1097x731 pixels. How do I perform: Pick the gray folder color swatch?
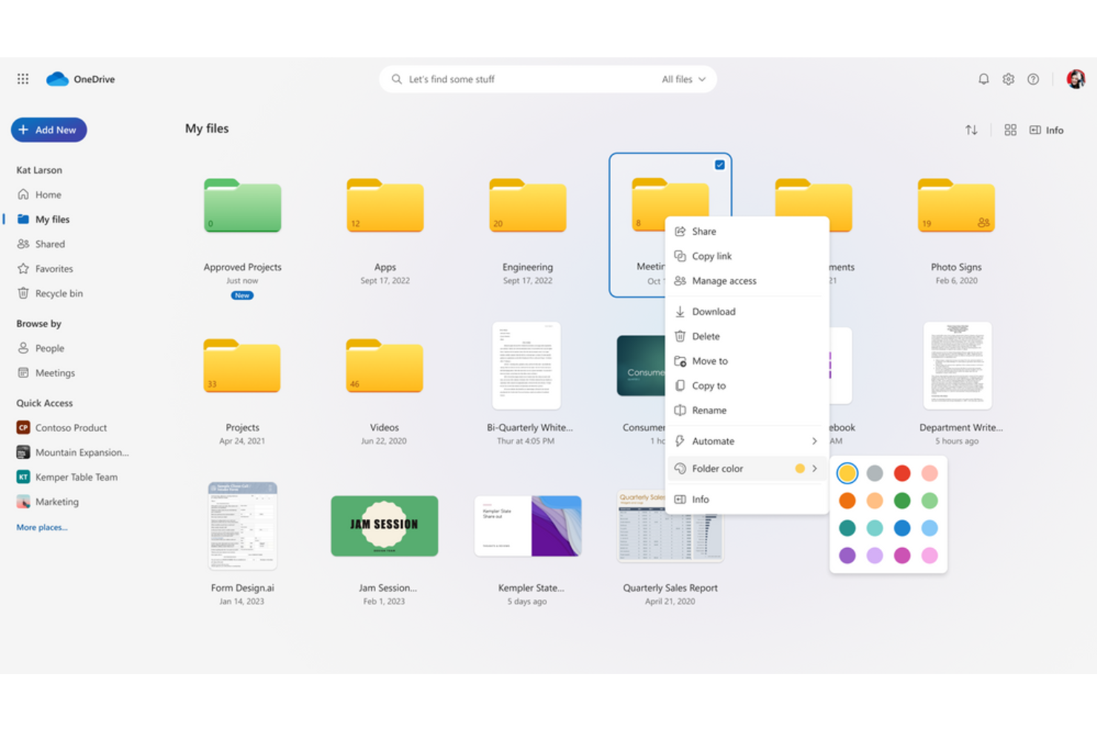coord(875,473)
